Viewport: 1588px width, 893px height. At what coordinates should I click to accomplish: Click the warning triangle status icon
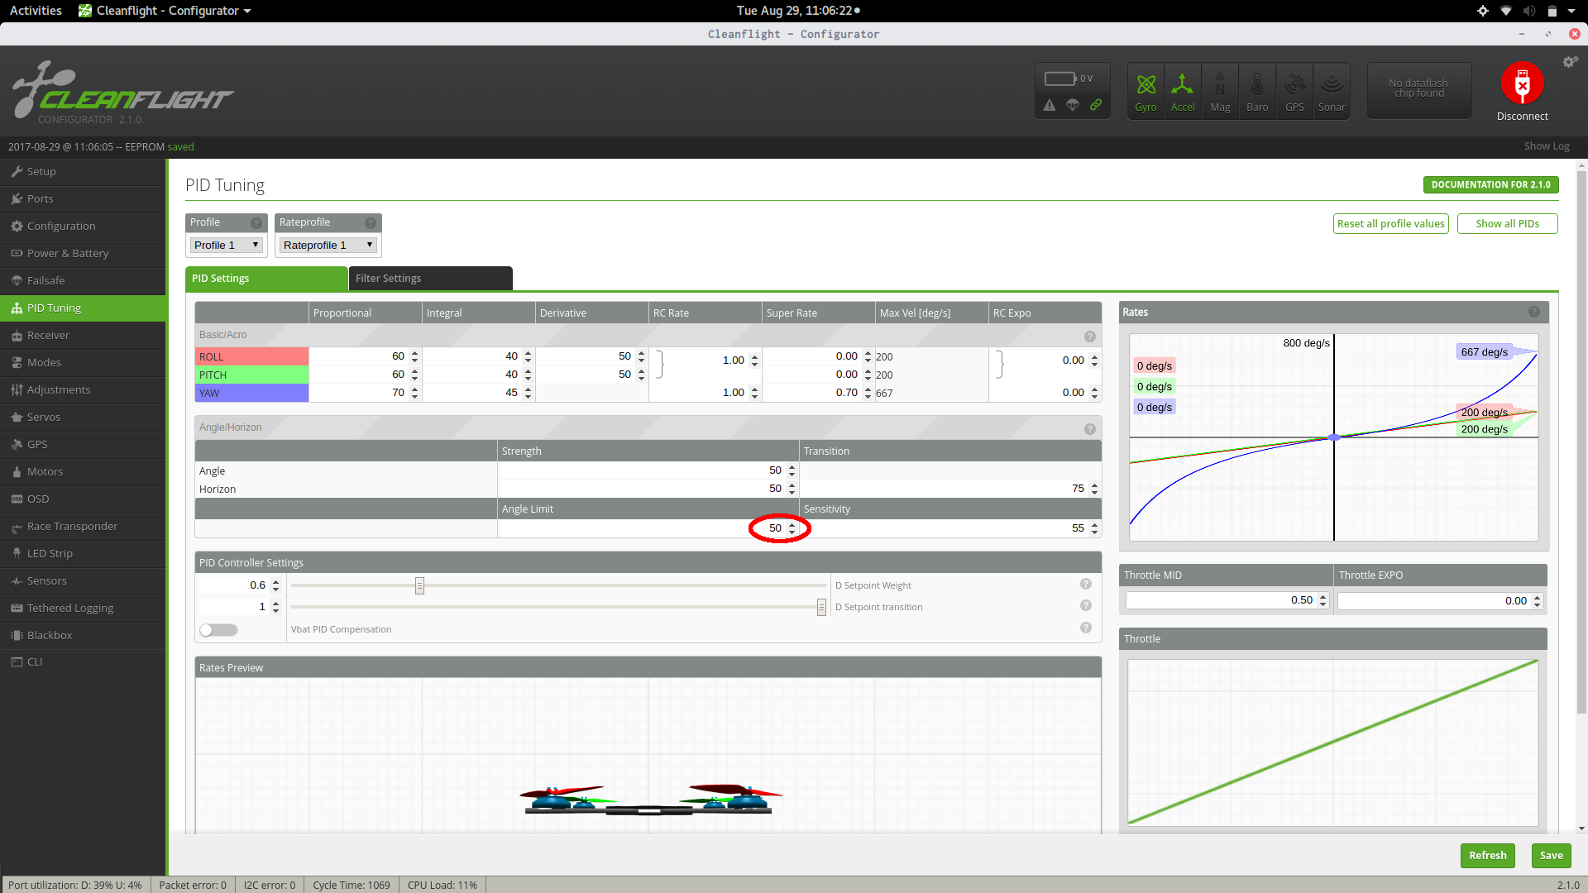coord(1050,105)
